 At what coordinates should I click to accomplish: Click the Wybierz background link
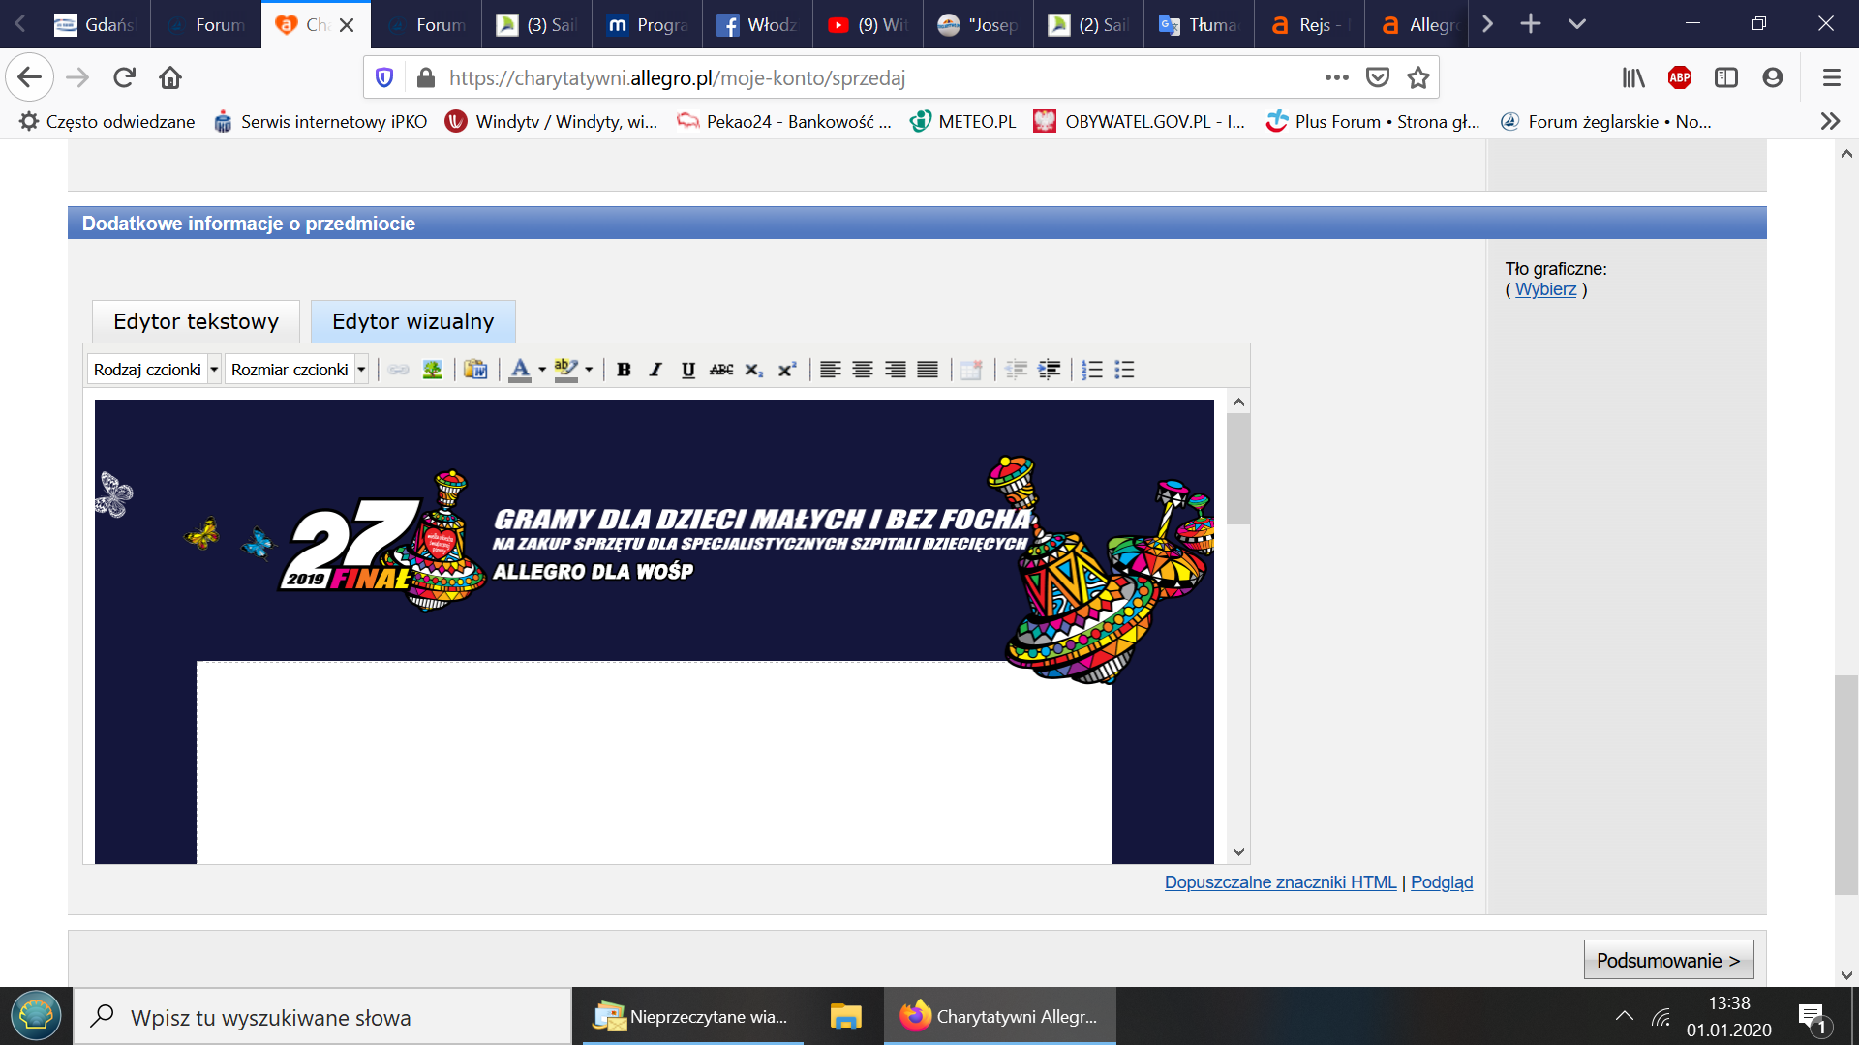click(x=1545, y=289)
